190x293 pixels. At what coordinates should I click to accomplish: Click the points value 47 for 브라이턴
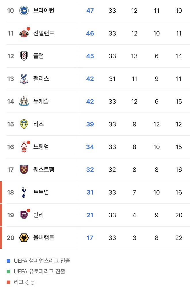90,10
